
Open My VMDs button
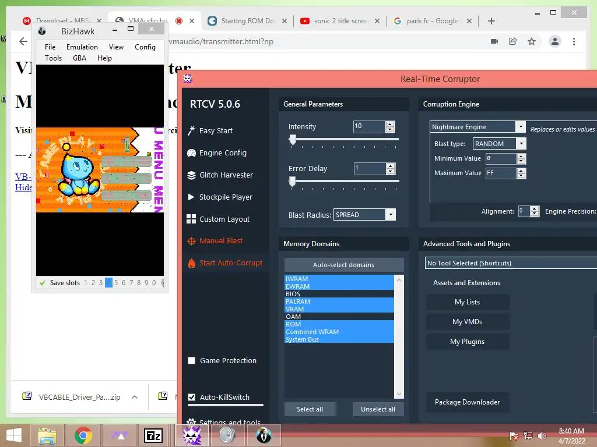467,322
